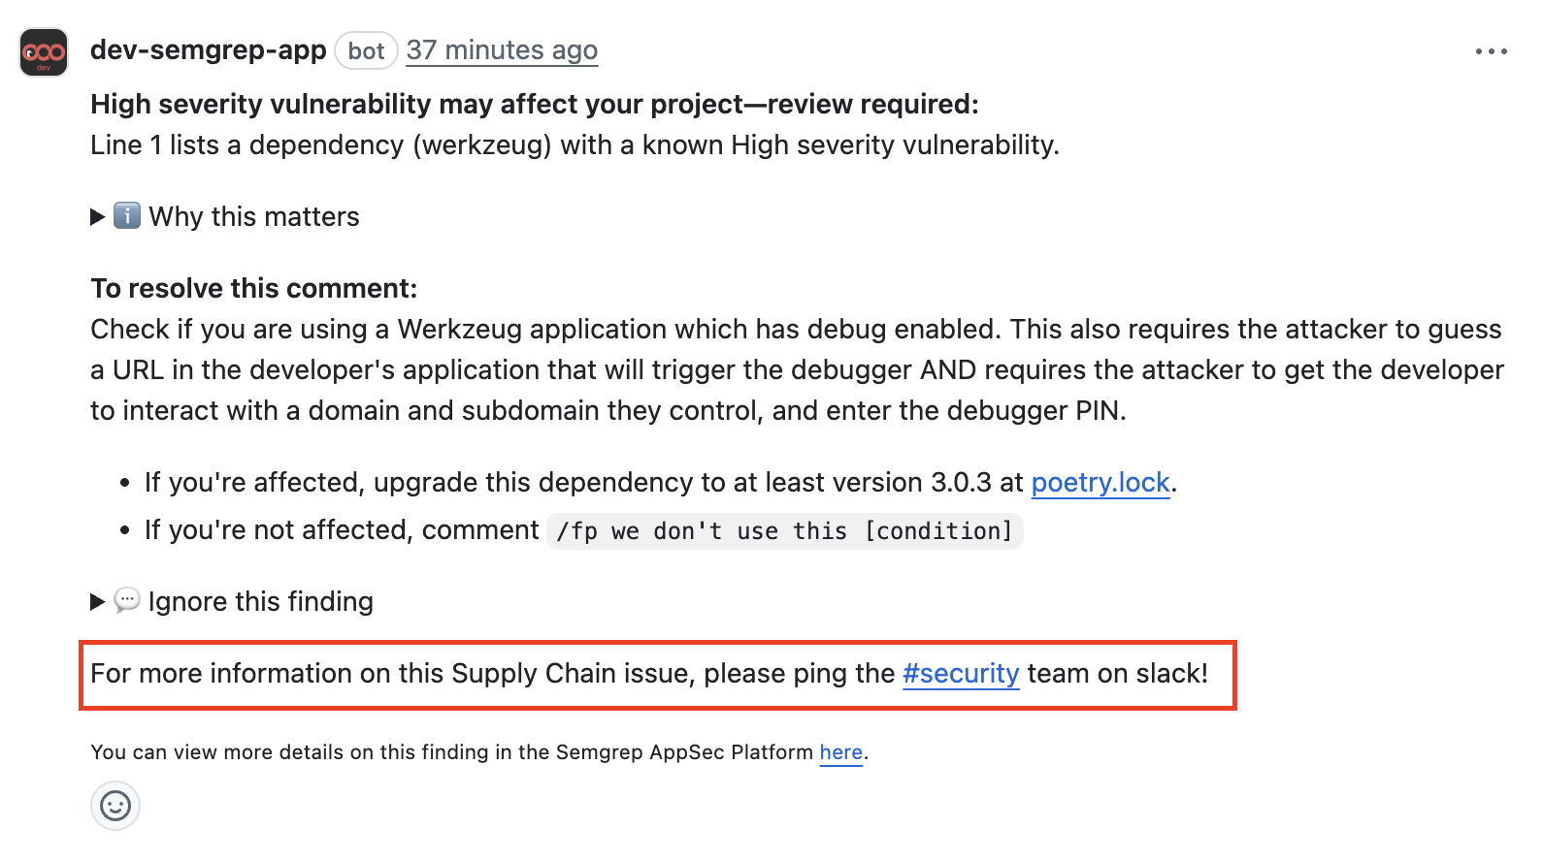Click the dev-semgrep-app username
This screenshot has width=1544, height=860.
[208, 50]
